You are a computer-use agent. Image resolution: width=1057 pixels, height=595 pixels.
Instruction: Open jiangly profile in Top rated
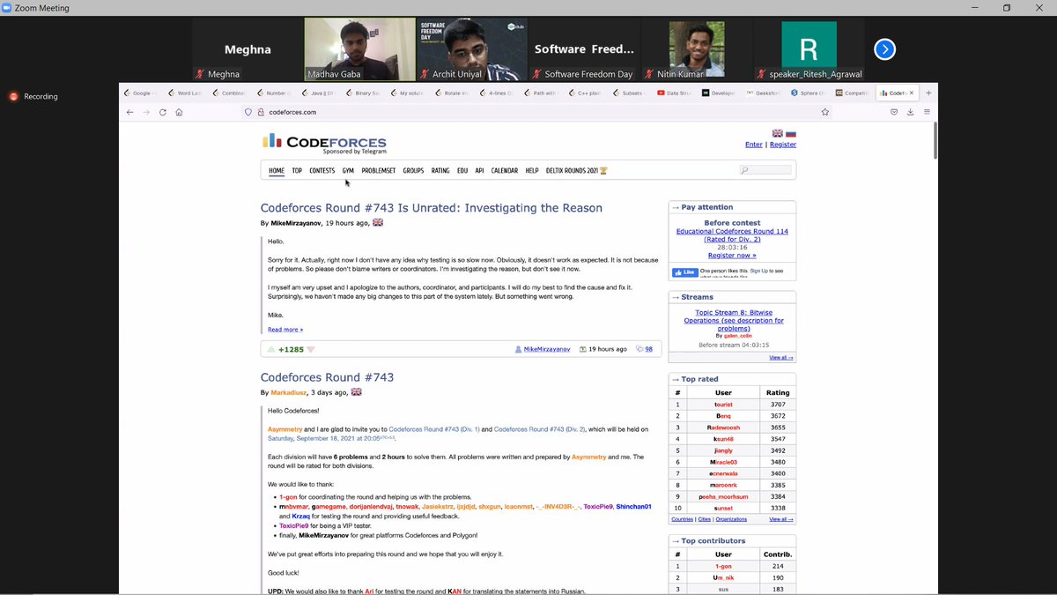point(723,450)
